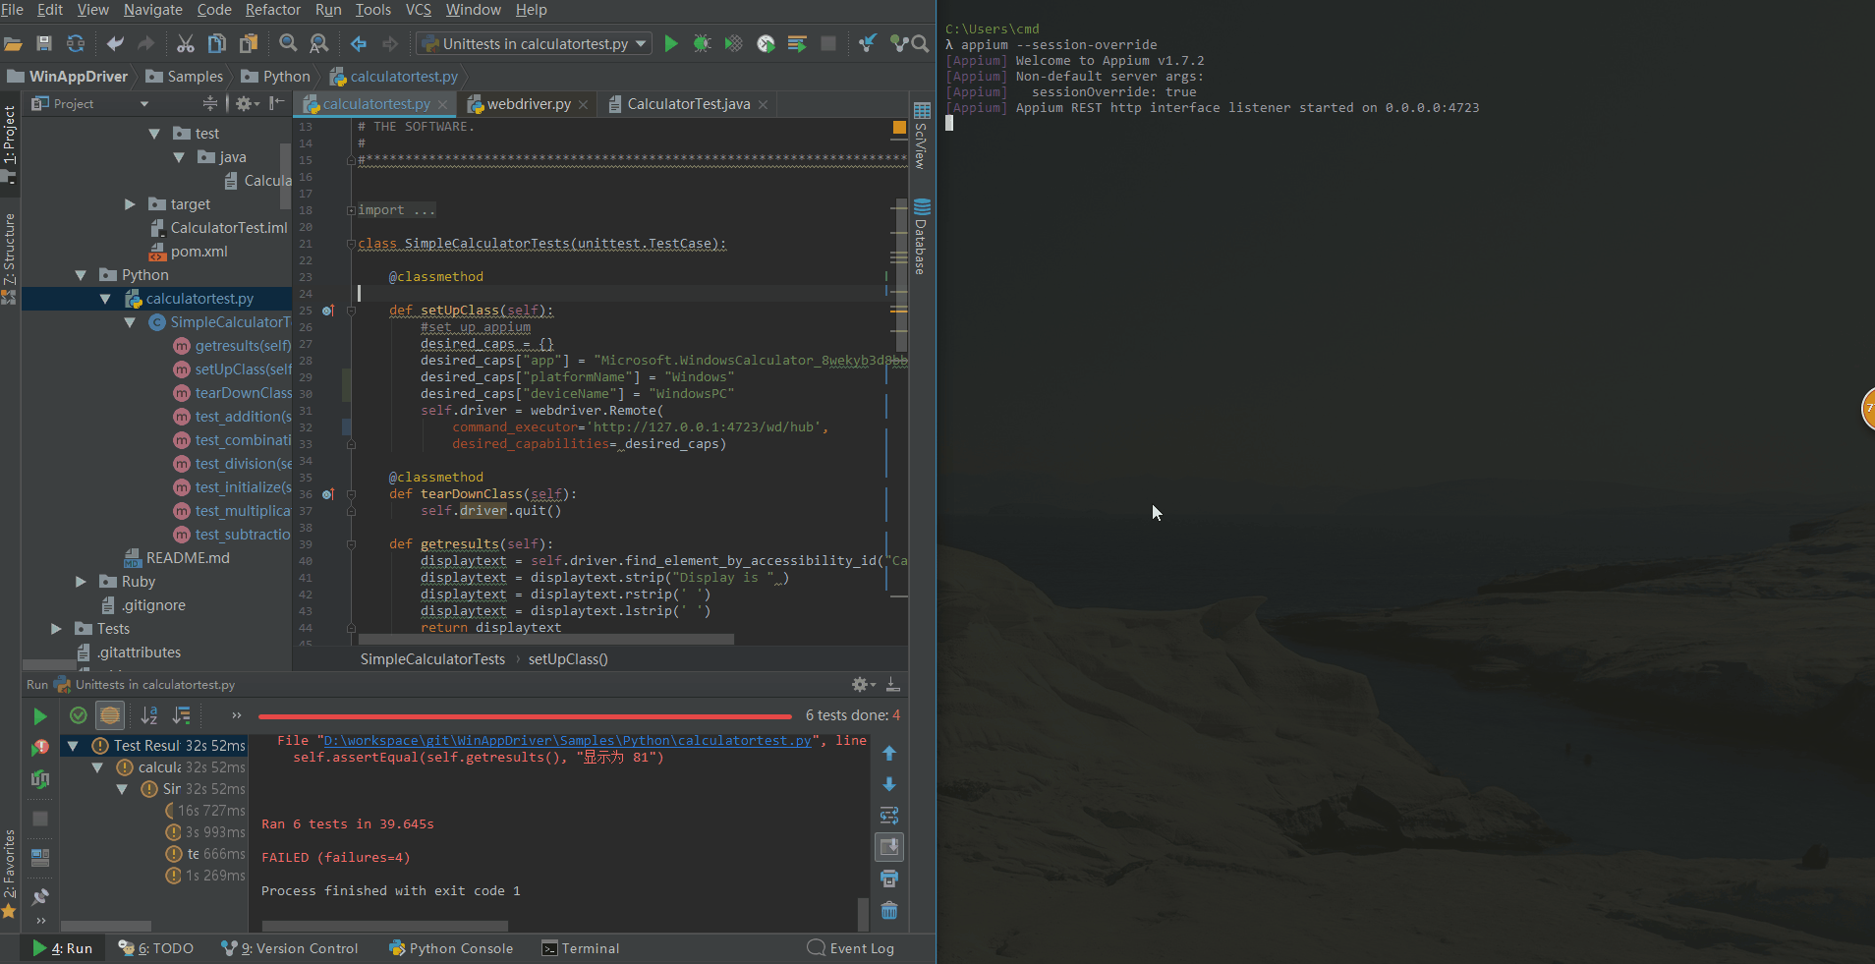The height and width of the screenshot is (964, 1875).
Task: Open calculatortest.py file path link in console
Action: pyautogui.click(x=567, y=741)
